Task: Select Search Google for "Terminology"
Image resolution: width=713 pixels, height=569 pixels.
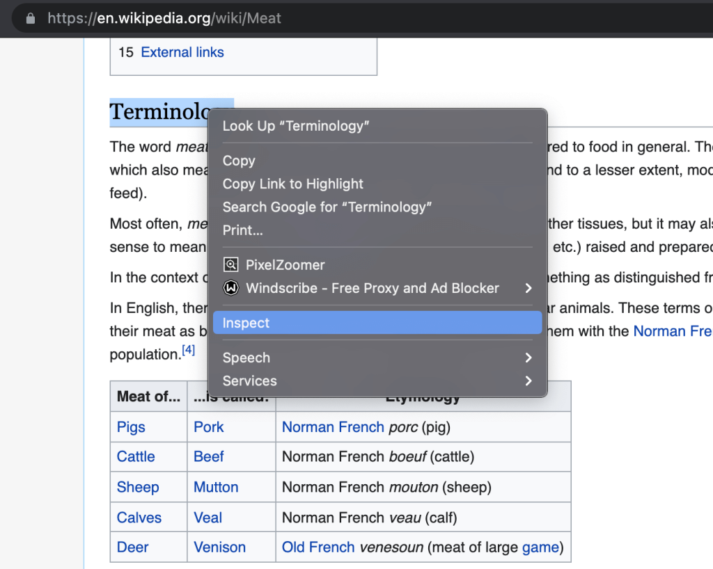Action: [377, 207]
